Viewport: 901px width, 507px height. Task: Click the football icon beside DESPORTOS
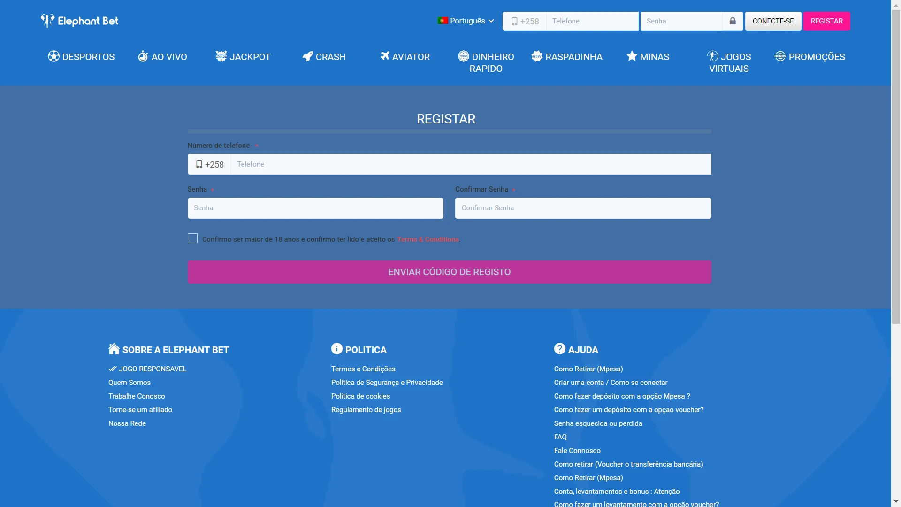[53, 56]
